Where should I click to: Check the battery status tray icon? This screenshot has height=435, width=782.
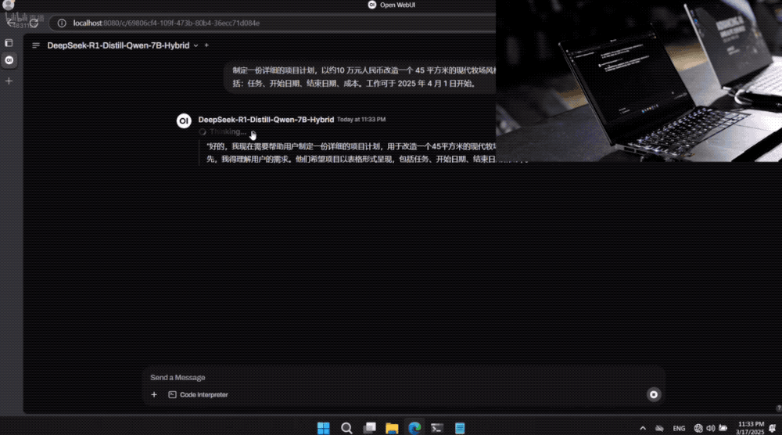723,428
